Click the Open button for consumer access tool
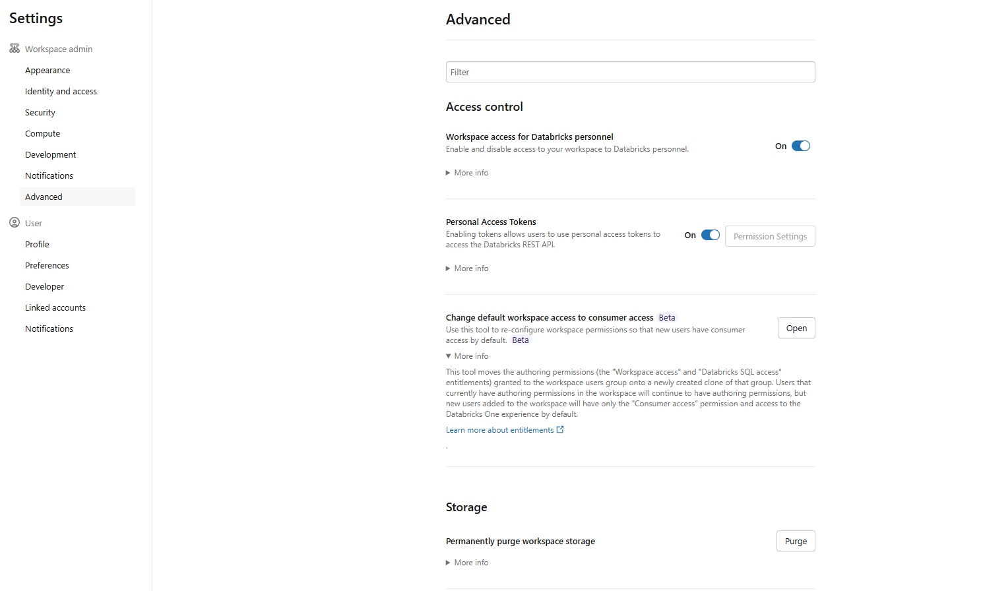 [x=796, y=328]
